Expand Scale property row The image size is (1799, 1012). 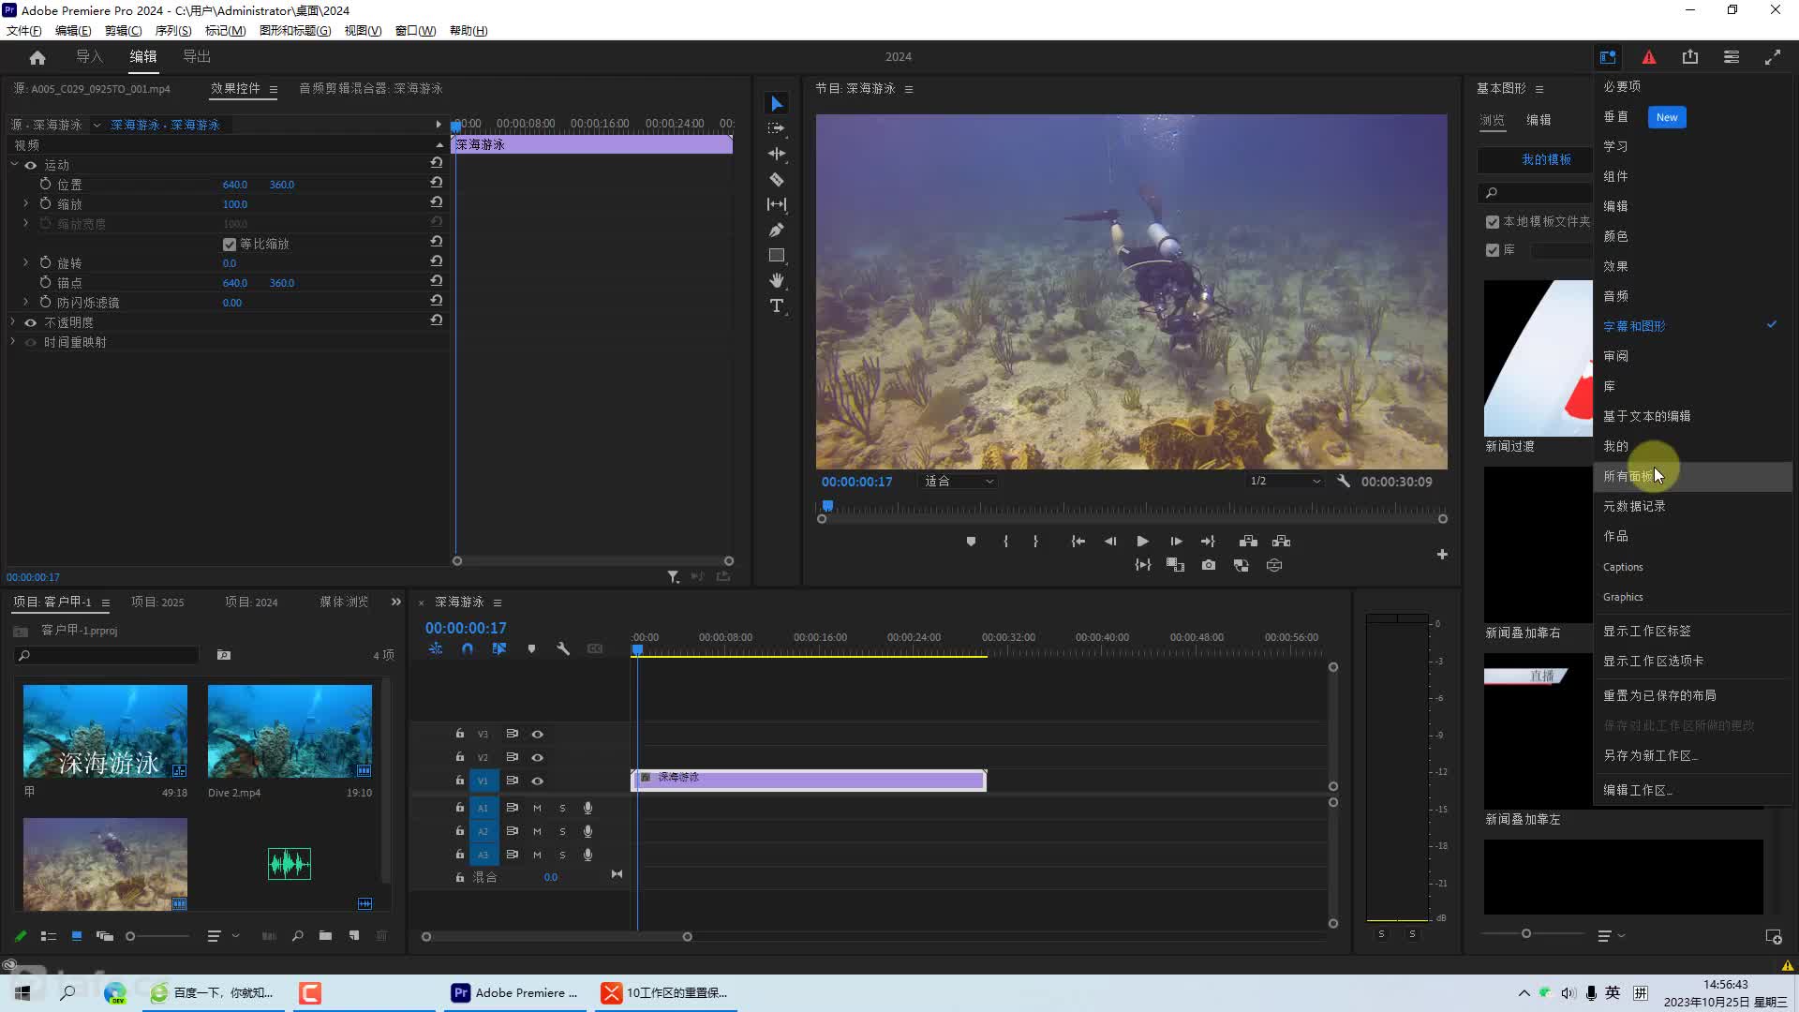point(26,203)
